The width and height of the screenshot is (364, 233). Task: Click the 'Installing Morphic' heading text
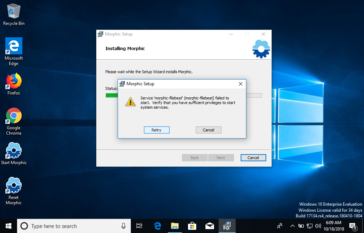[125, 49]
